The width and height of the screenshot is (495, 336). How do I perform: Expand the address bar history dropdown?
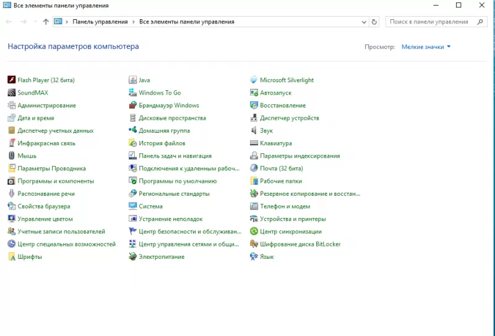(x=364, y=22)
